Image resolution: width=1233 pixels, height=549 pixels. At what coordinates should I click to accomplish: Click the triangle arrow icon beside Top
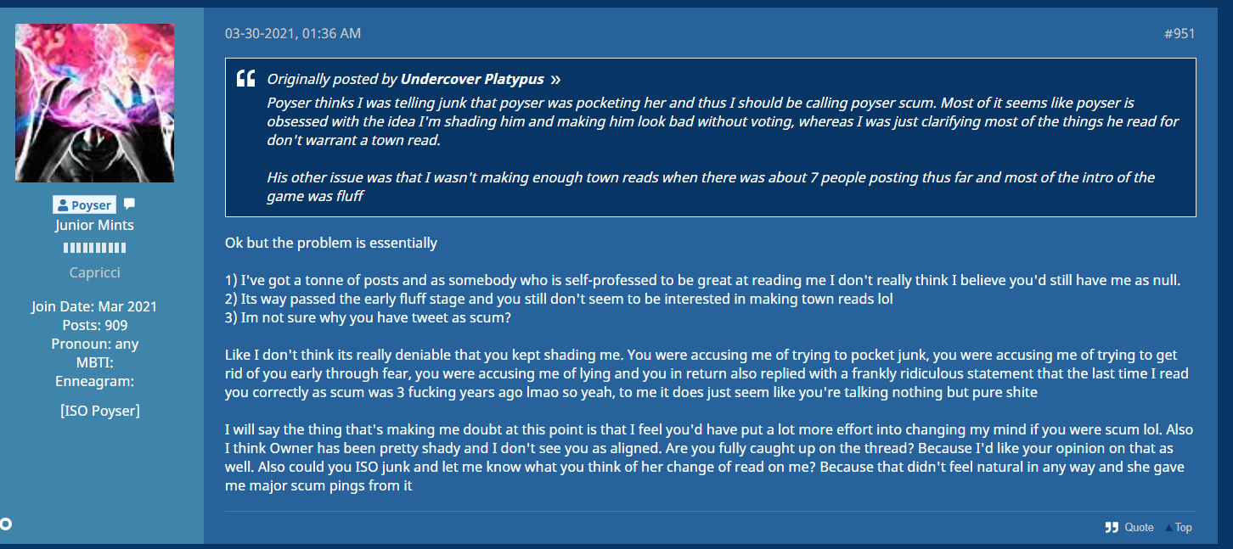click(1168, 528)
